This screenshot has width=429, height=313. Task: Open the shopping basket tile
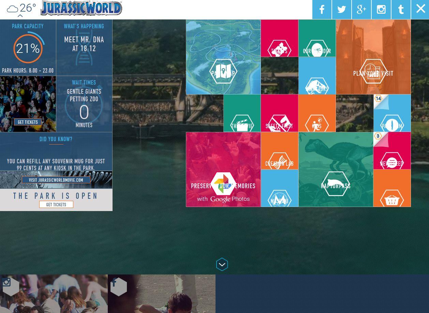pyautogui.click(x=392, y=188)
